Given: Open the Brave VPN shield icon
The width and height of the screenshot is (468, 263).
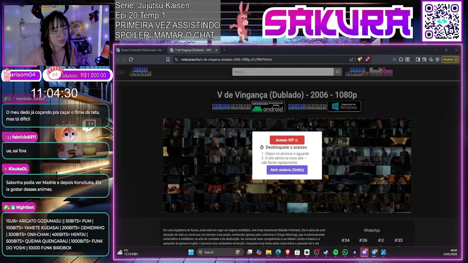Looking at the screenshot, I should point(437,60).
